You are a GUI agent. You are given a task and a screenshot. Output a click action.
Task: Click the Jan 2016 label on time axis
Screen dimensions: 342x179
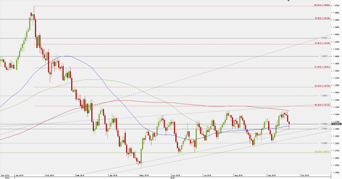(x=20, y=175)
